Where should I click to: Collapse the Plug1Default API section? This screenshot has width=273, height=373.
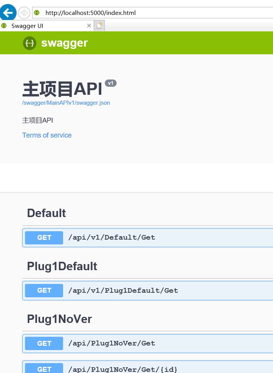pos(62,266)
